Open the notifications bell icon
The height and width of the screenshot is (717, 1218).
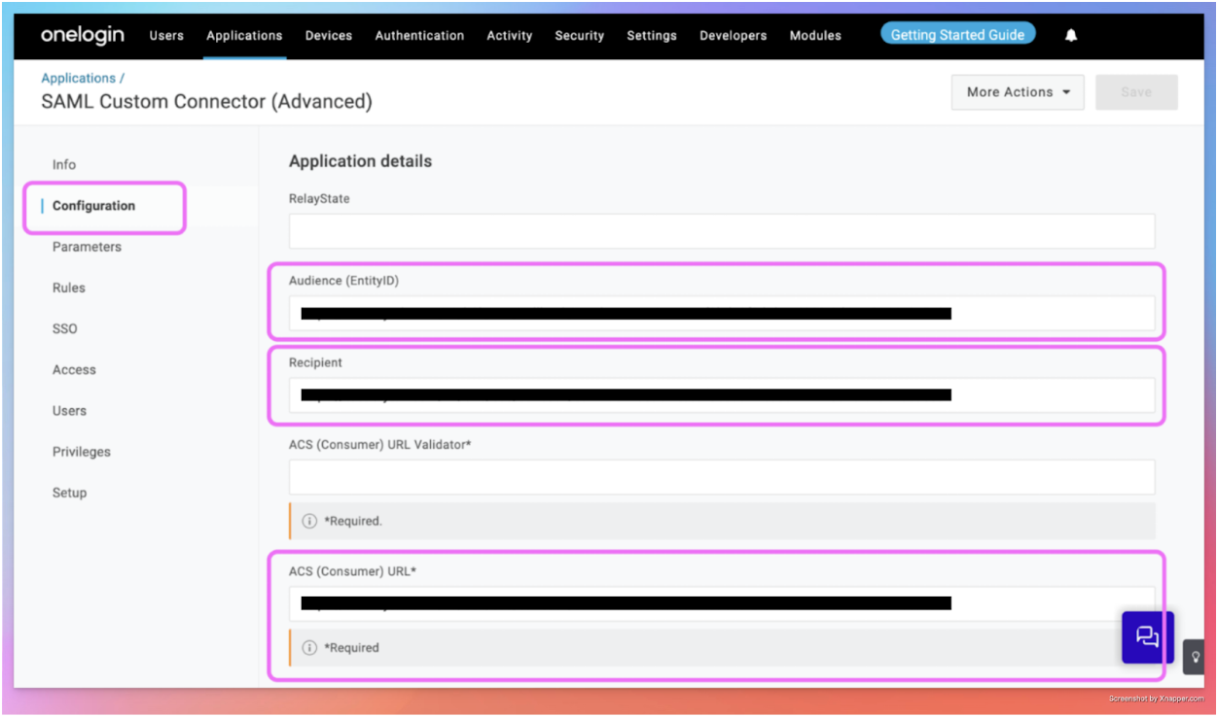click(x=1071, y=35)
